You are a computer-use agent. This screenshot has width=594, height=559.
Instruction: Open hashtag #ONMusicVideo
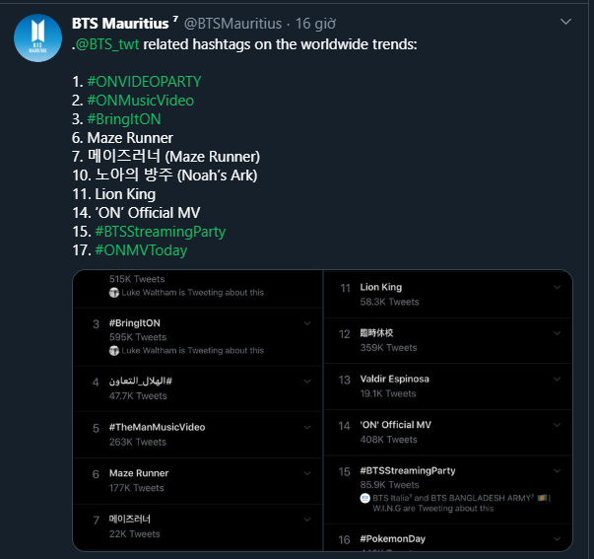coord(140,101)
